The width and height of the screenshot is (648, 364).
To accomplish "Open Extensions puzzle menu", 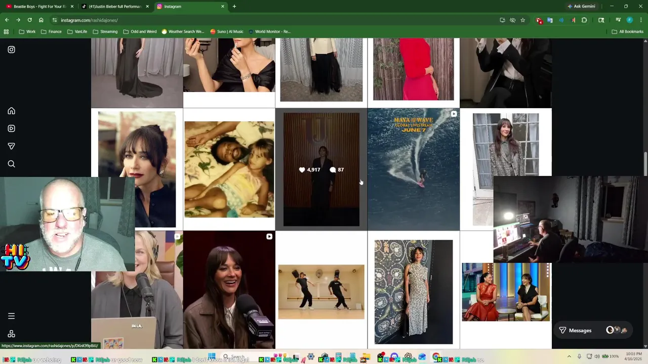I will point(584,20).
